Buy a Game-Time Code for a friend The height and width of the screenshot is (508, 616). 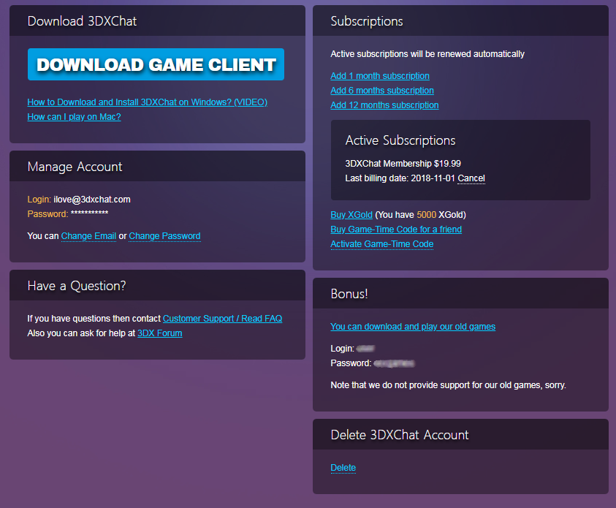(396, 230)
